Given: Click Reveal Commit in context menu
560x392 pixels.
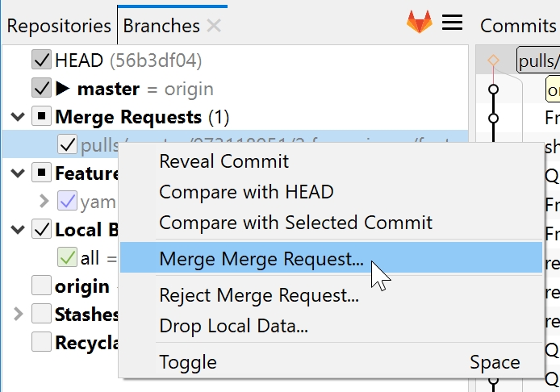Looking at the screenshot, I should coord(224,161).
